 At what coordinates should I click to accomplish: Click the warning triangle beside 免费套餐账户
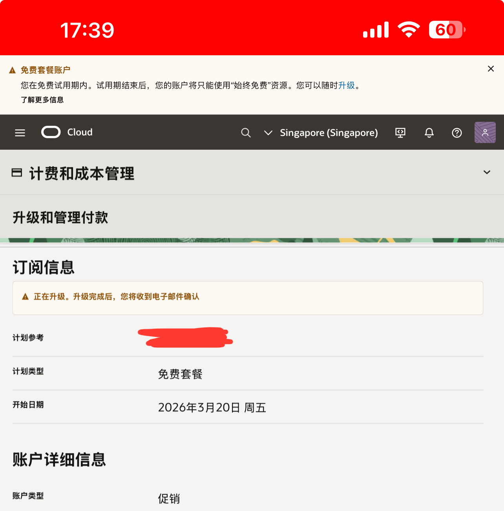click(x=13, y=70)
